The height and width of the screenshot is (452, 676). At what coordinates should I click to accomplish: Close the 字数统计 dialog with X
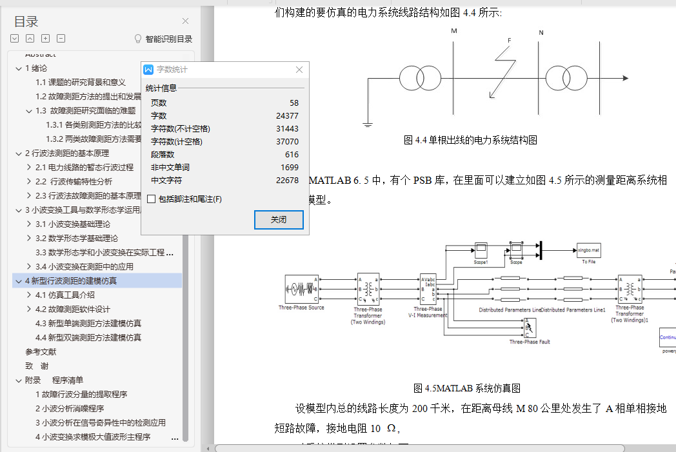coord(299,70)
